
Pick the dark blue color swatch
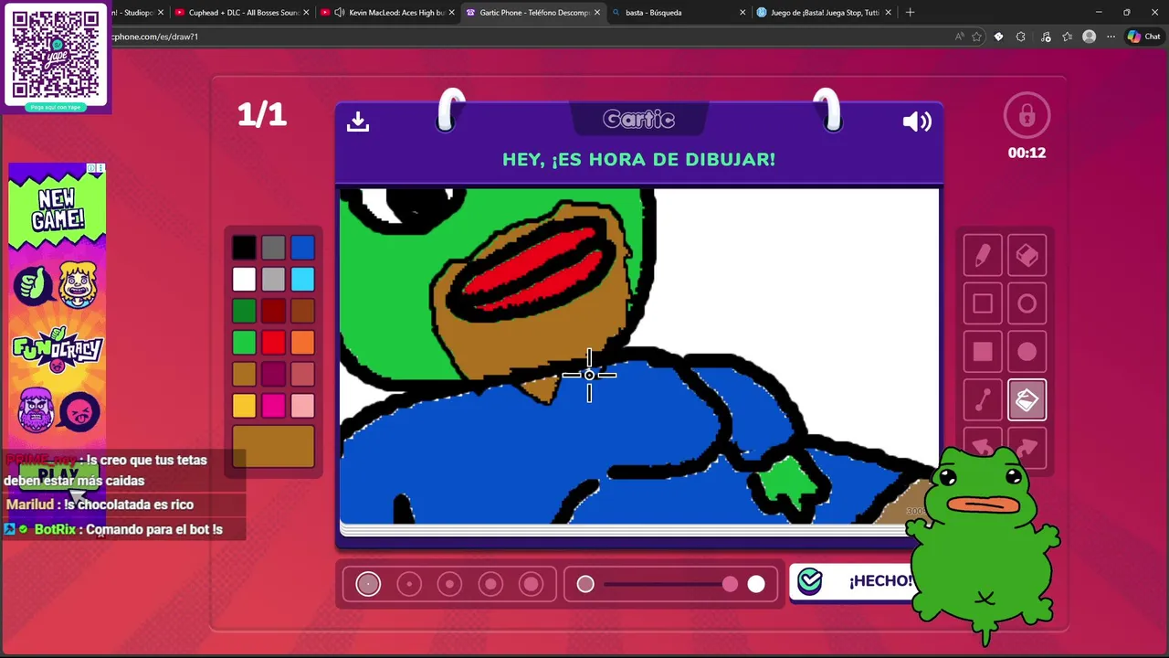[x=303, y=248]
